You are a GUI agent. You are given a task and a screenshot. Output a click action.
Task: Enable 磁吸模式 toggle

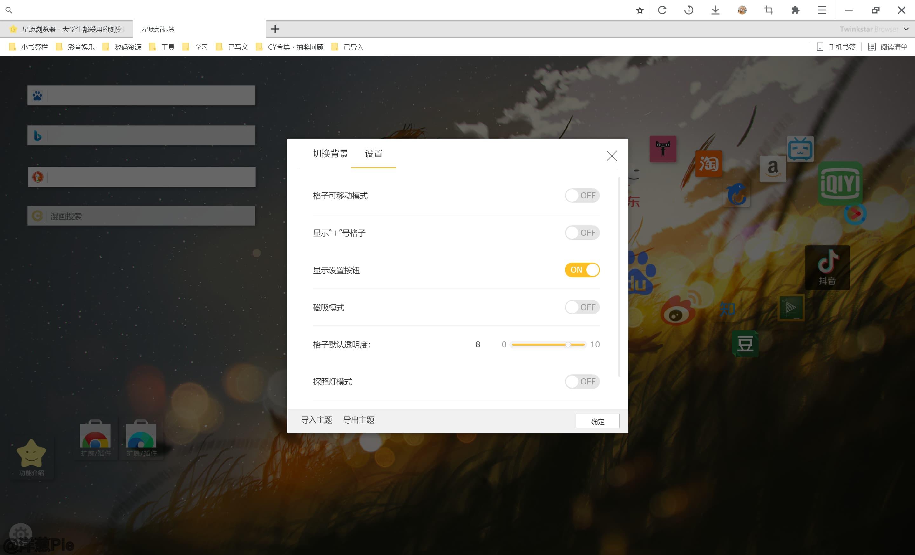(x=582, y=307)
